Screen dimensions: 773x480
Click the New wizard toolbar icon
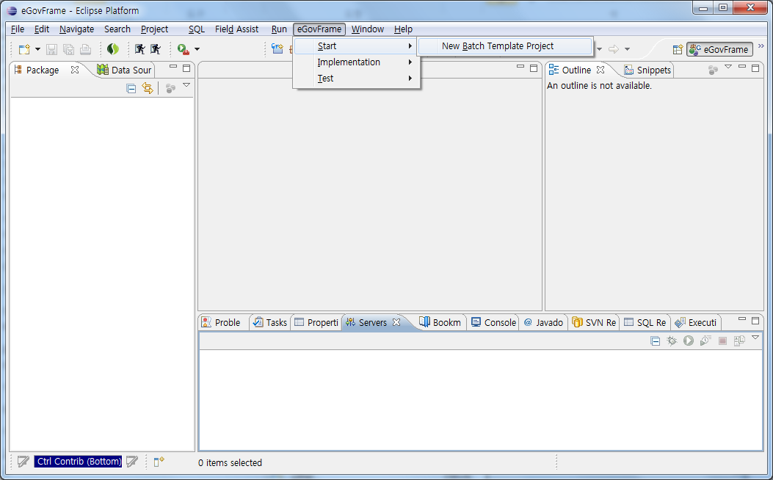[x=23, y=49]
